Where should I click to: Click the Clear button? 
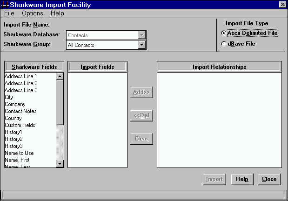click(x=141, y=139)
